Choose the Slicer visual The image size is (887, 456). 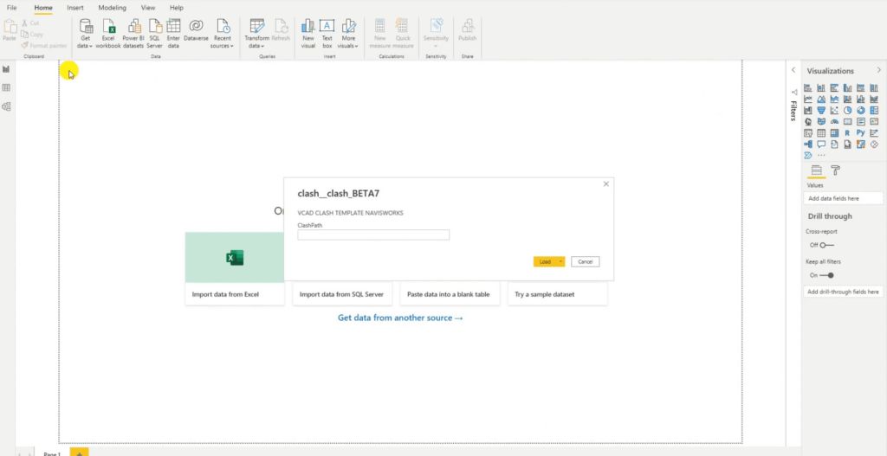pyautogui.click(x=808, y=132)
